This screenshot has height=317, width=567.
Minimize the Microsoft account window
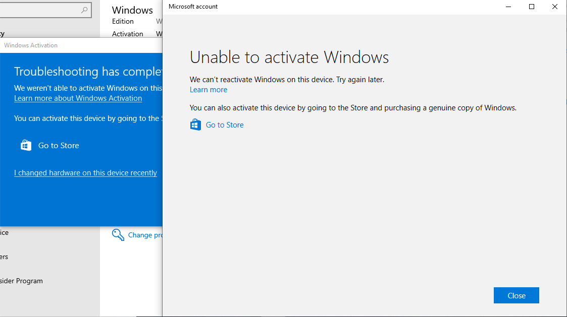(x=508, y=7)
